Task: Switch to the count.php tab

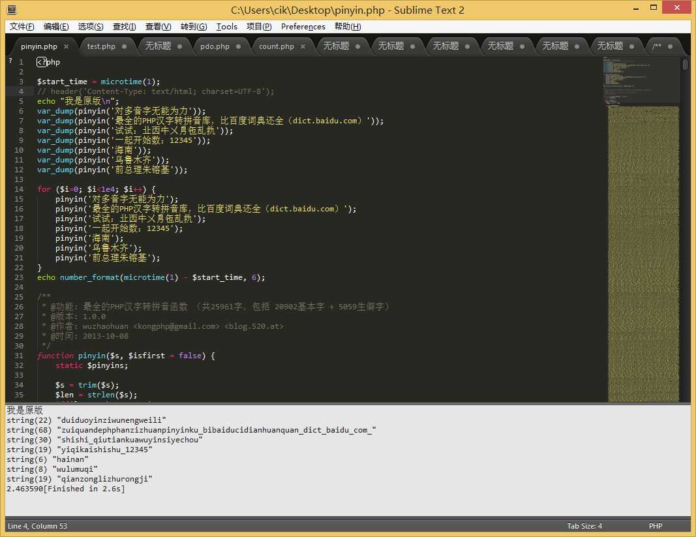Action: point(276,47)
